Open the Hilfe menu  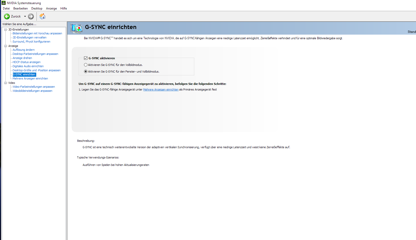(x=63, y=8)
